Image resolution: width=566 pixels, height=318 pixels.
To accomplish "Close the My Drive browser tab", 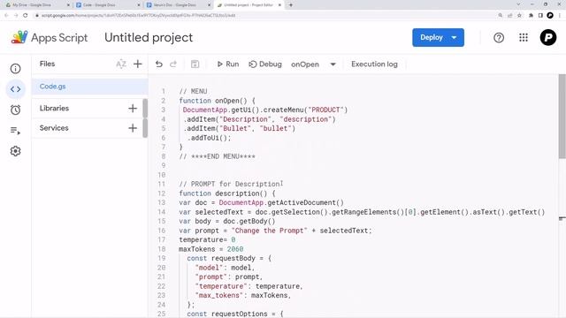I will 68,5.
